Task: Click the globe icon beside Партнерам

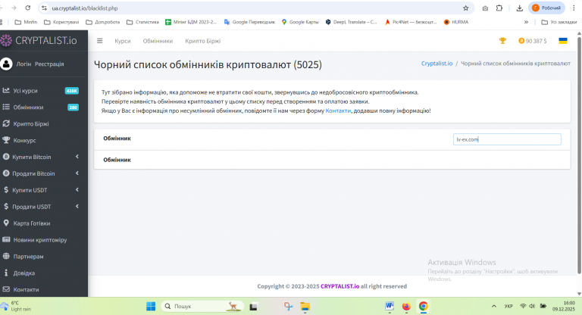Action: click(x=6, y=256)
